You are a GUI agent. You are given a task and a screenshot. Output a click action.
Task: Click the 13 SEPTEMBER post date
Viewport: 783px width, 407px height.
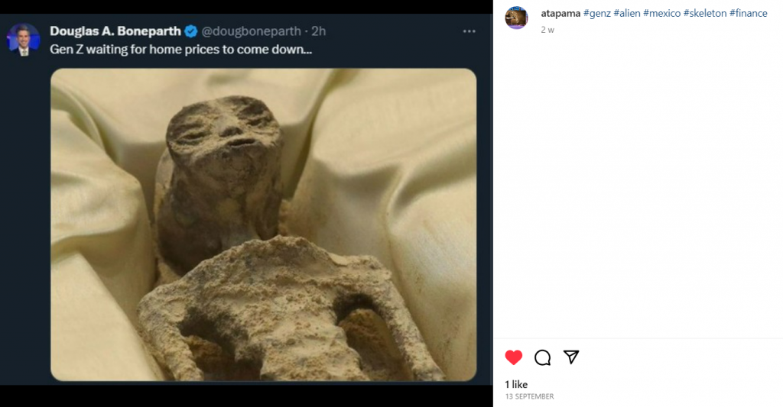pyautogui.click(x=529, y=397)
